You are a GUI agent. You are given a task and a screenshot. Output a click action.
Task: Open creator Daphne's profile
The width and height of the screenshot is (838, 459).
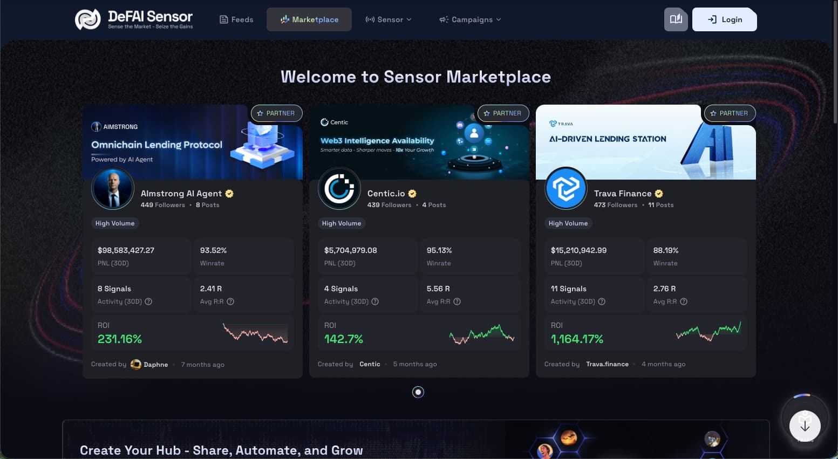[155, 365]
